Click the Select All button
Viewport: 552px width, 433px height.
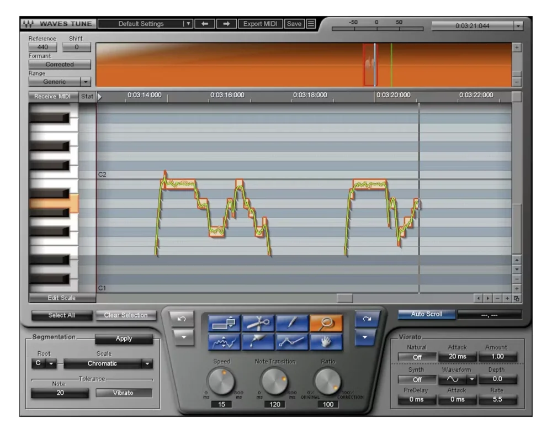(x=62, y=315)
